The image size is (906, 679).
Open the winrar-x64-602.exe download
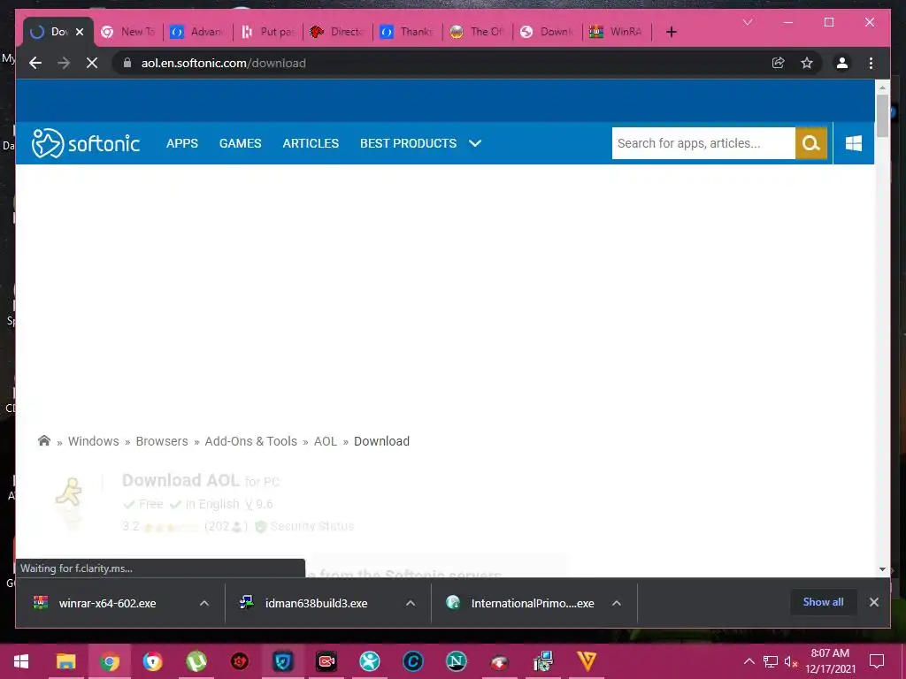tap(107, 603)
